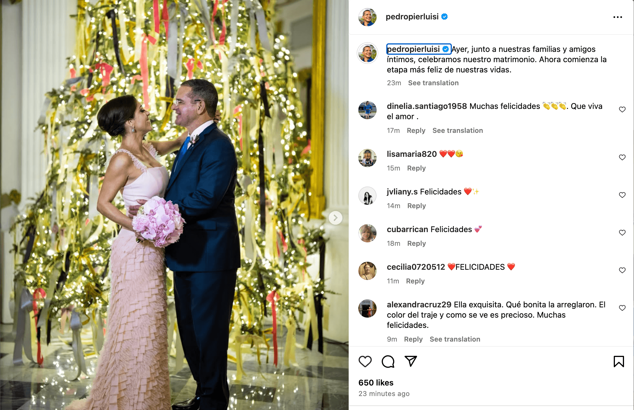The width and height of the screenshot is (634, 410).
Task: Save post with bookmark icon
Action: [619, 361]
